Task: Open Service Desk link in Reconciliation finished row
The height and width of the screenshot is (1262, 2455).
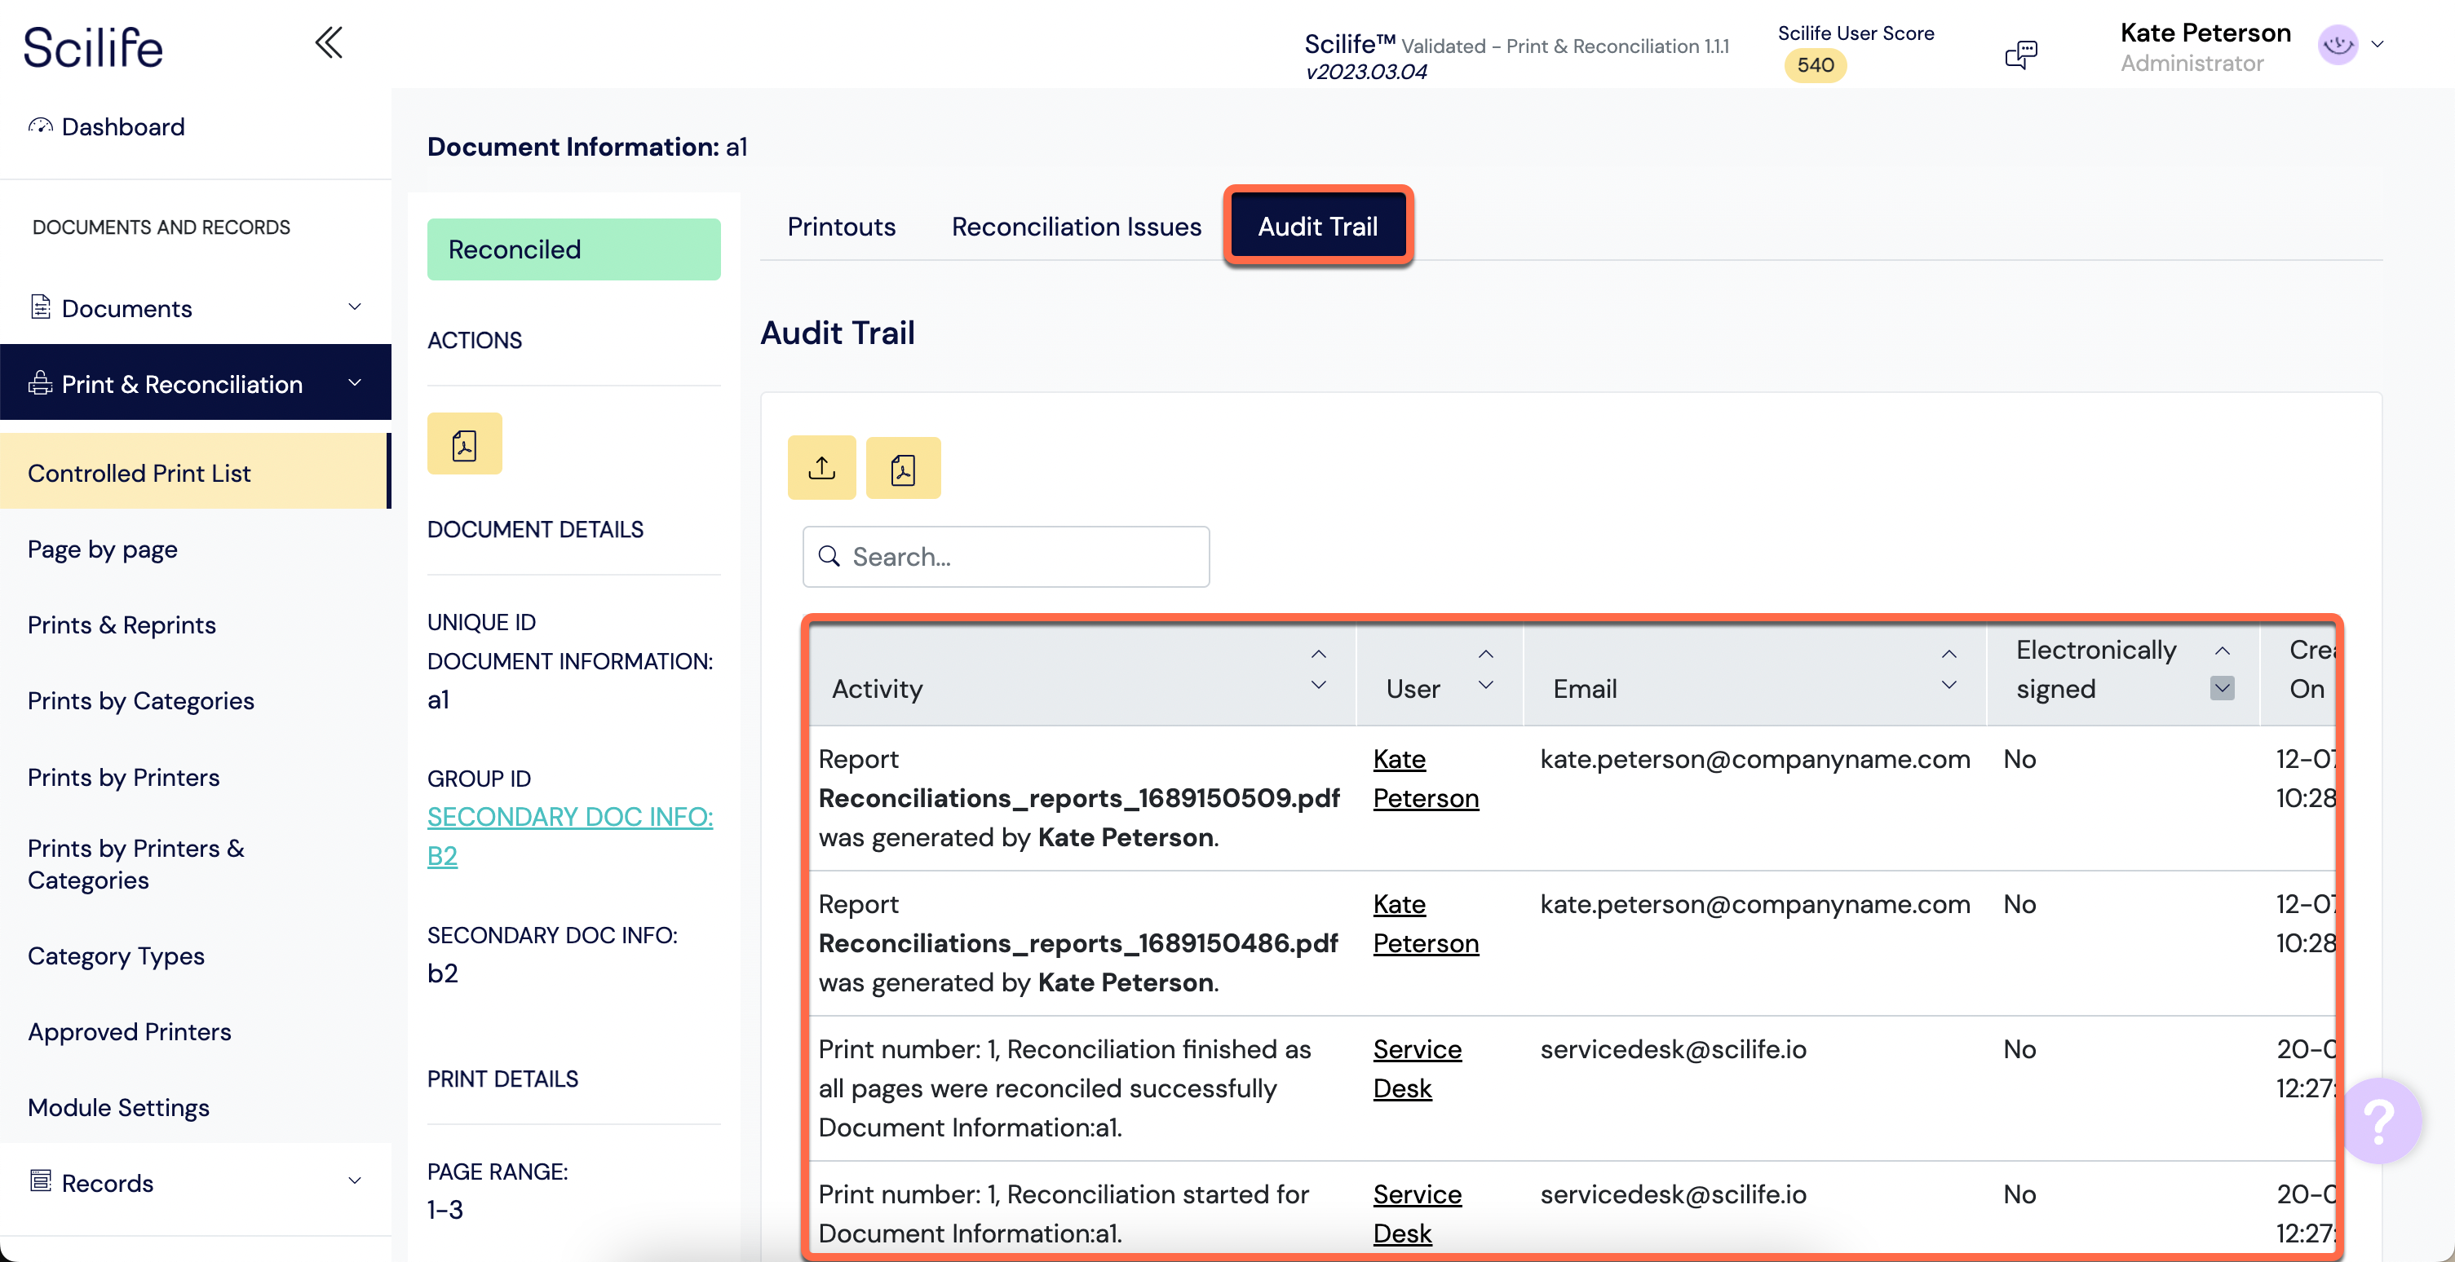Action: tap(1416, 1068)
